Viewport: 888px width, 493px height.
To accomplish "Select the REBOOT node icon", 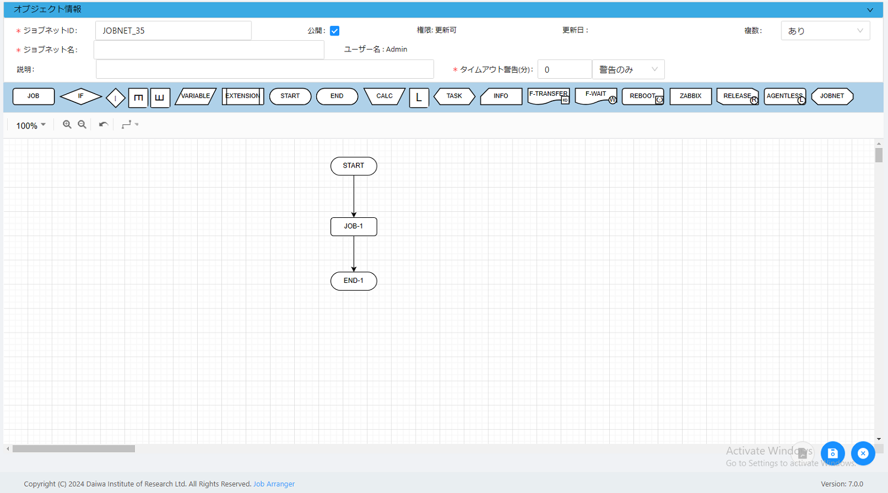I will [x=642, y=96].
